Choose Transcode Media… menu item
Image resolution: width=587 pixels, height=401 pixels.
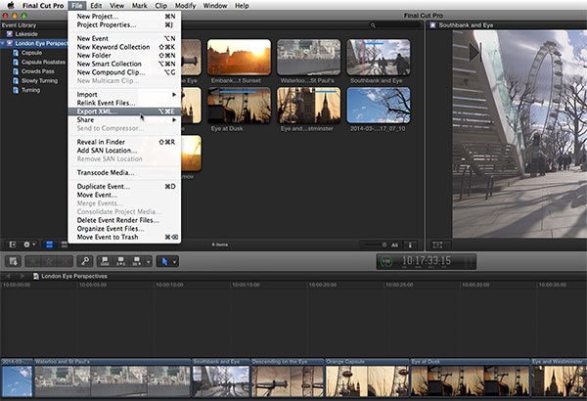pyautogui.click(x=124, y=172)
